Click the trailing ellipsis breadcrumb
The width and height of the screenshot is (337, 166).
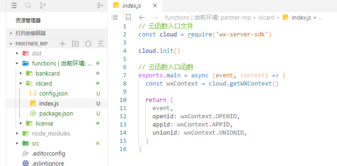pos(321,18)
